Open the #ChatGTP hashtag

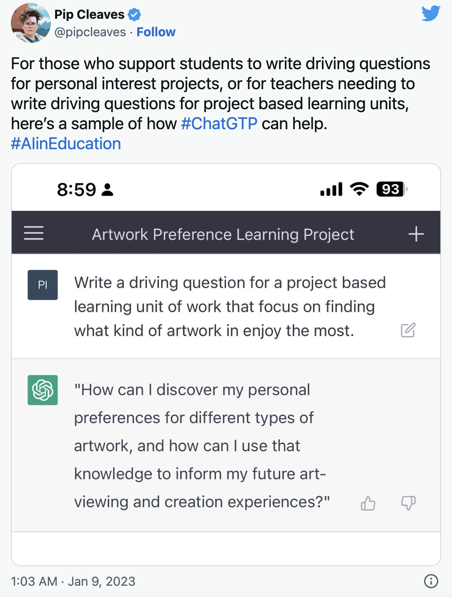pos(219,124)
